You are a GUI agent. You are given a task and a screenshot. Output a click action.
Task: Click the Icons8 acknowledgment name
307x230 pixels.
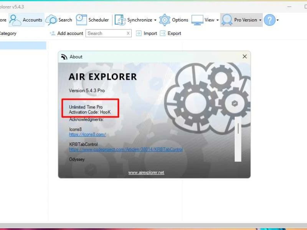(x=75, y=130)
